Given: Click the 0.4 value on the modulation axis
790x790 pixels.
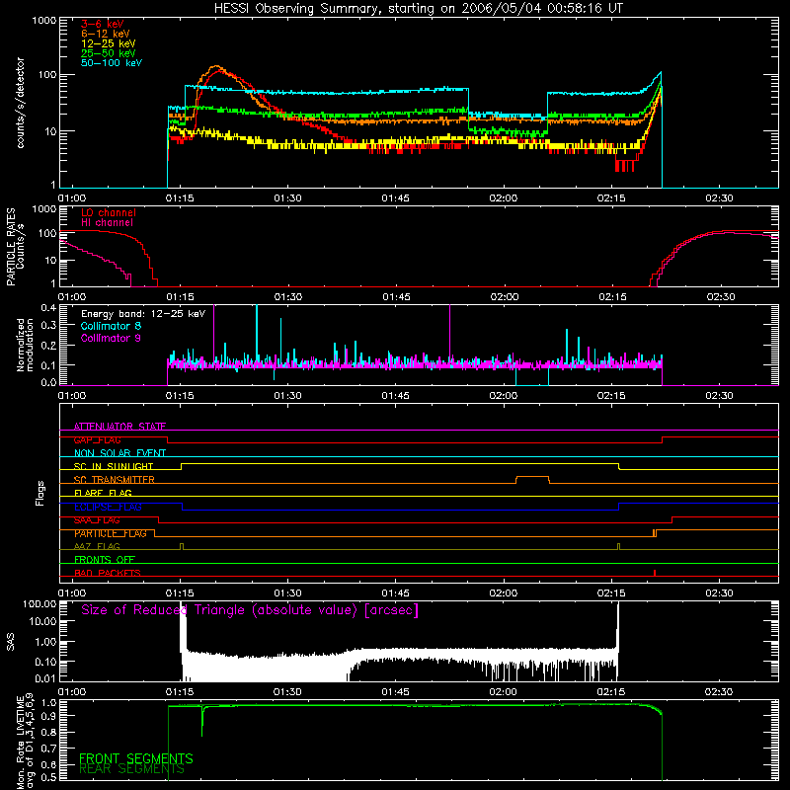Looking at the screenshot, I should [x=48, y=307].
